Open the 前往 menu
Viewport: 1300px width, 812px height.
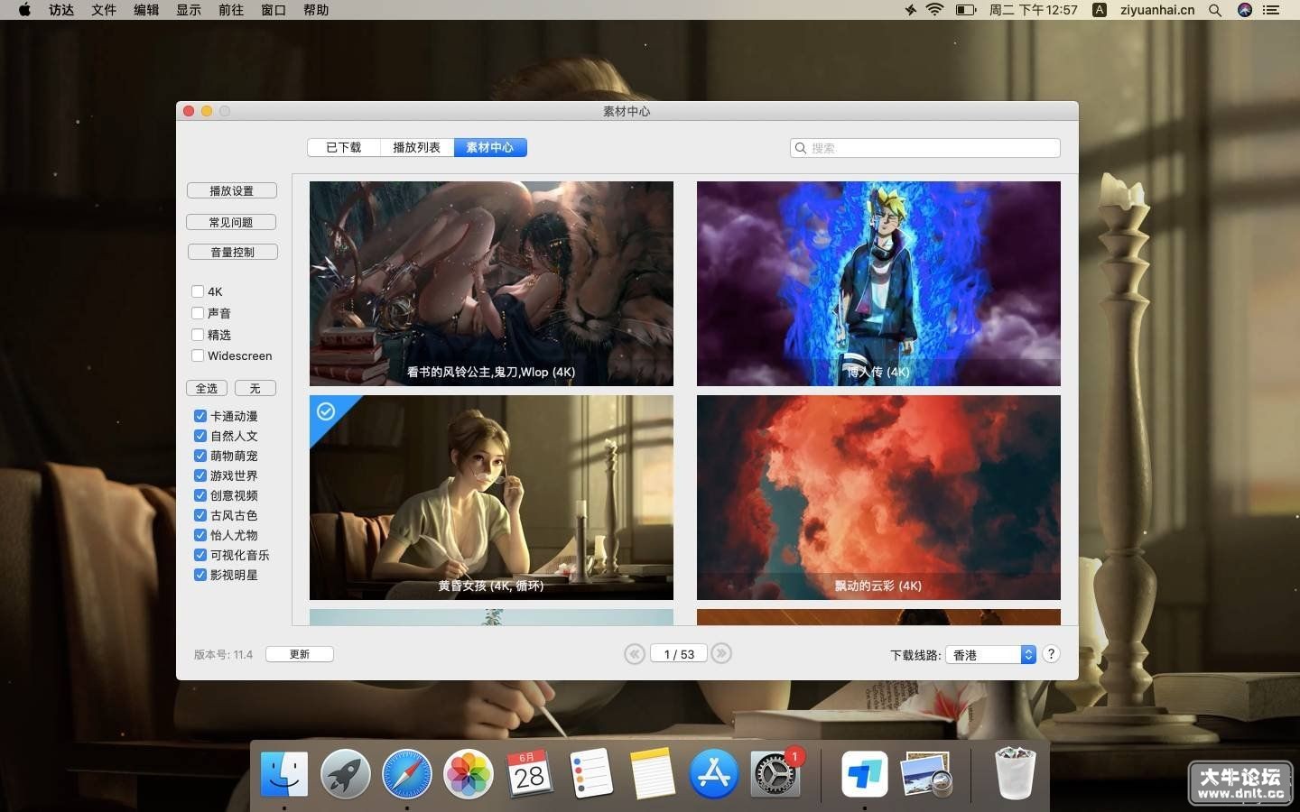tap(231, 10)
